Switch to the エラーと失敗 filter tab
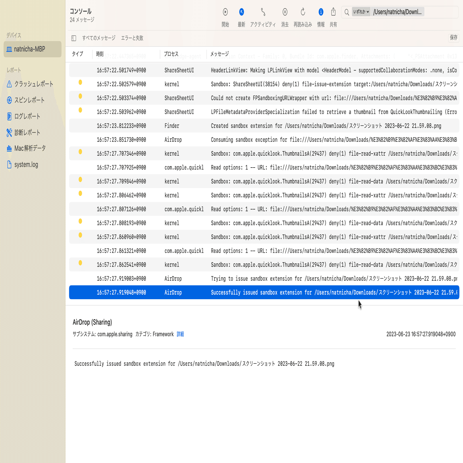Viewport: 463px width, 463px height. point(133,38)
